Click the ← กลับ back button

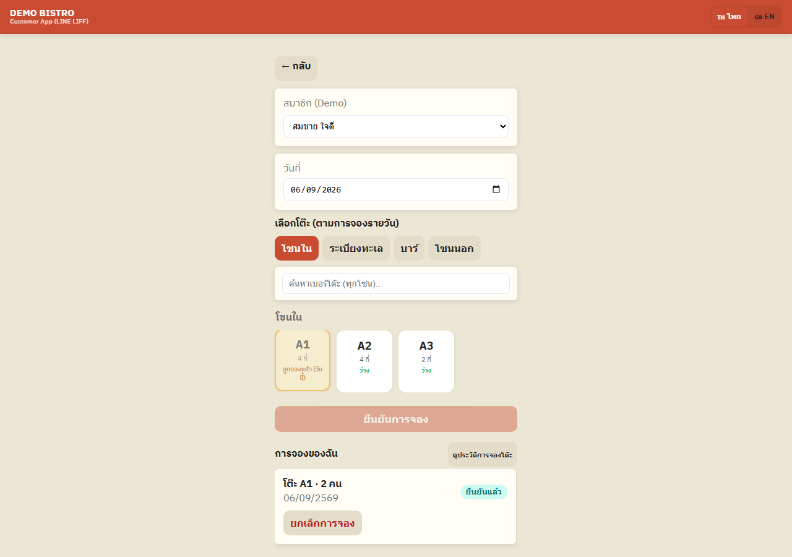point(296,68)
